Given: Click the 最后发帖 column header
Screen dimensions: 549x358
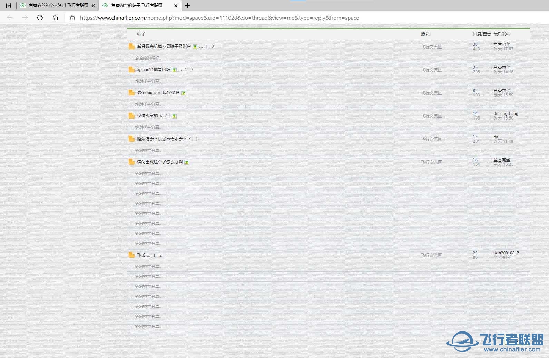Looking at the screenshot, I should [502, 34].
